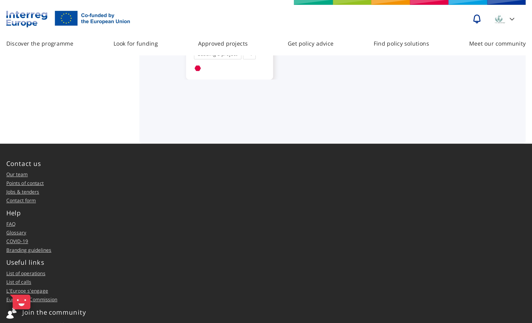Image resolution: width=532 pixels, height=323 pixels.
Task: Open Meet our community menu
Action: [497, 44]
